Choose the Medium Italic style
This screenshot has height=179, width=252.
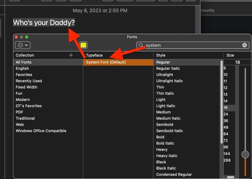[x=187, y=119]
